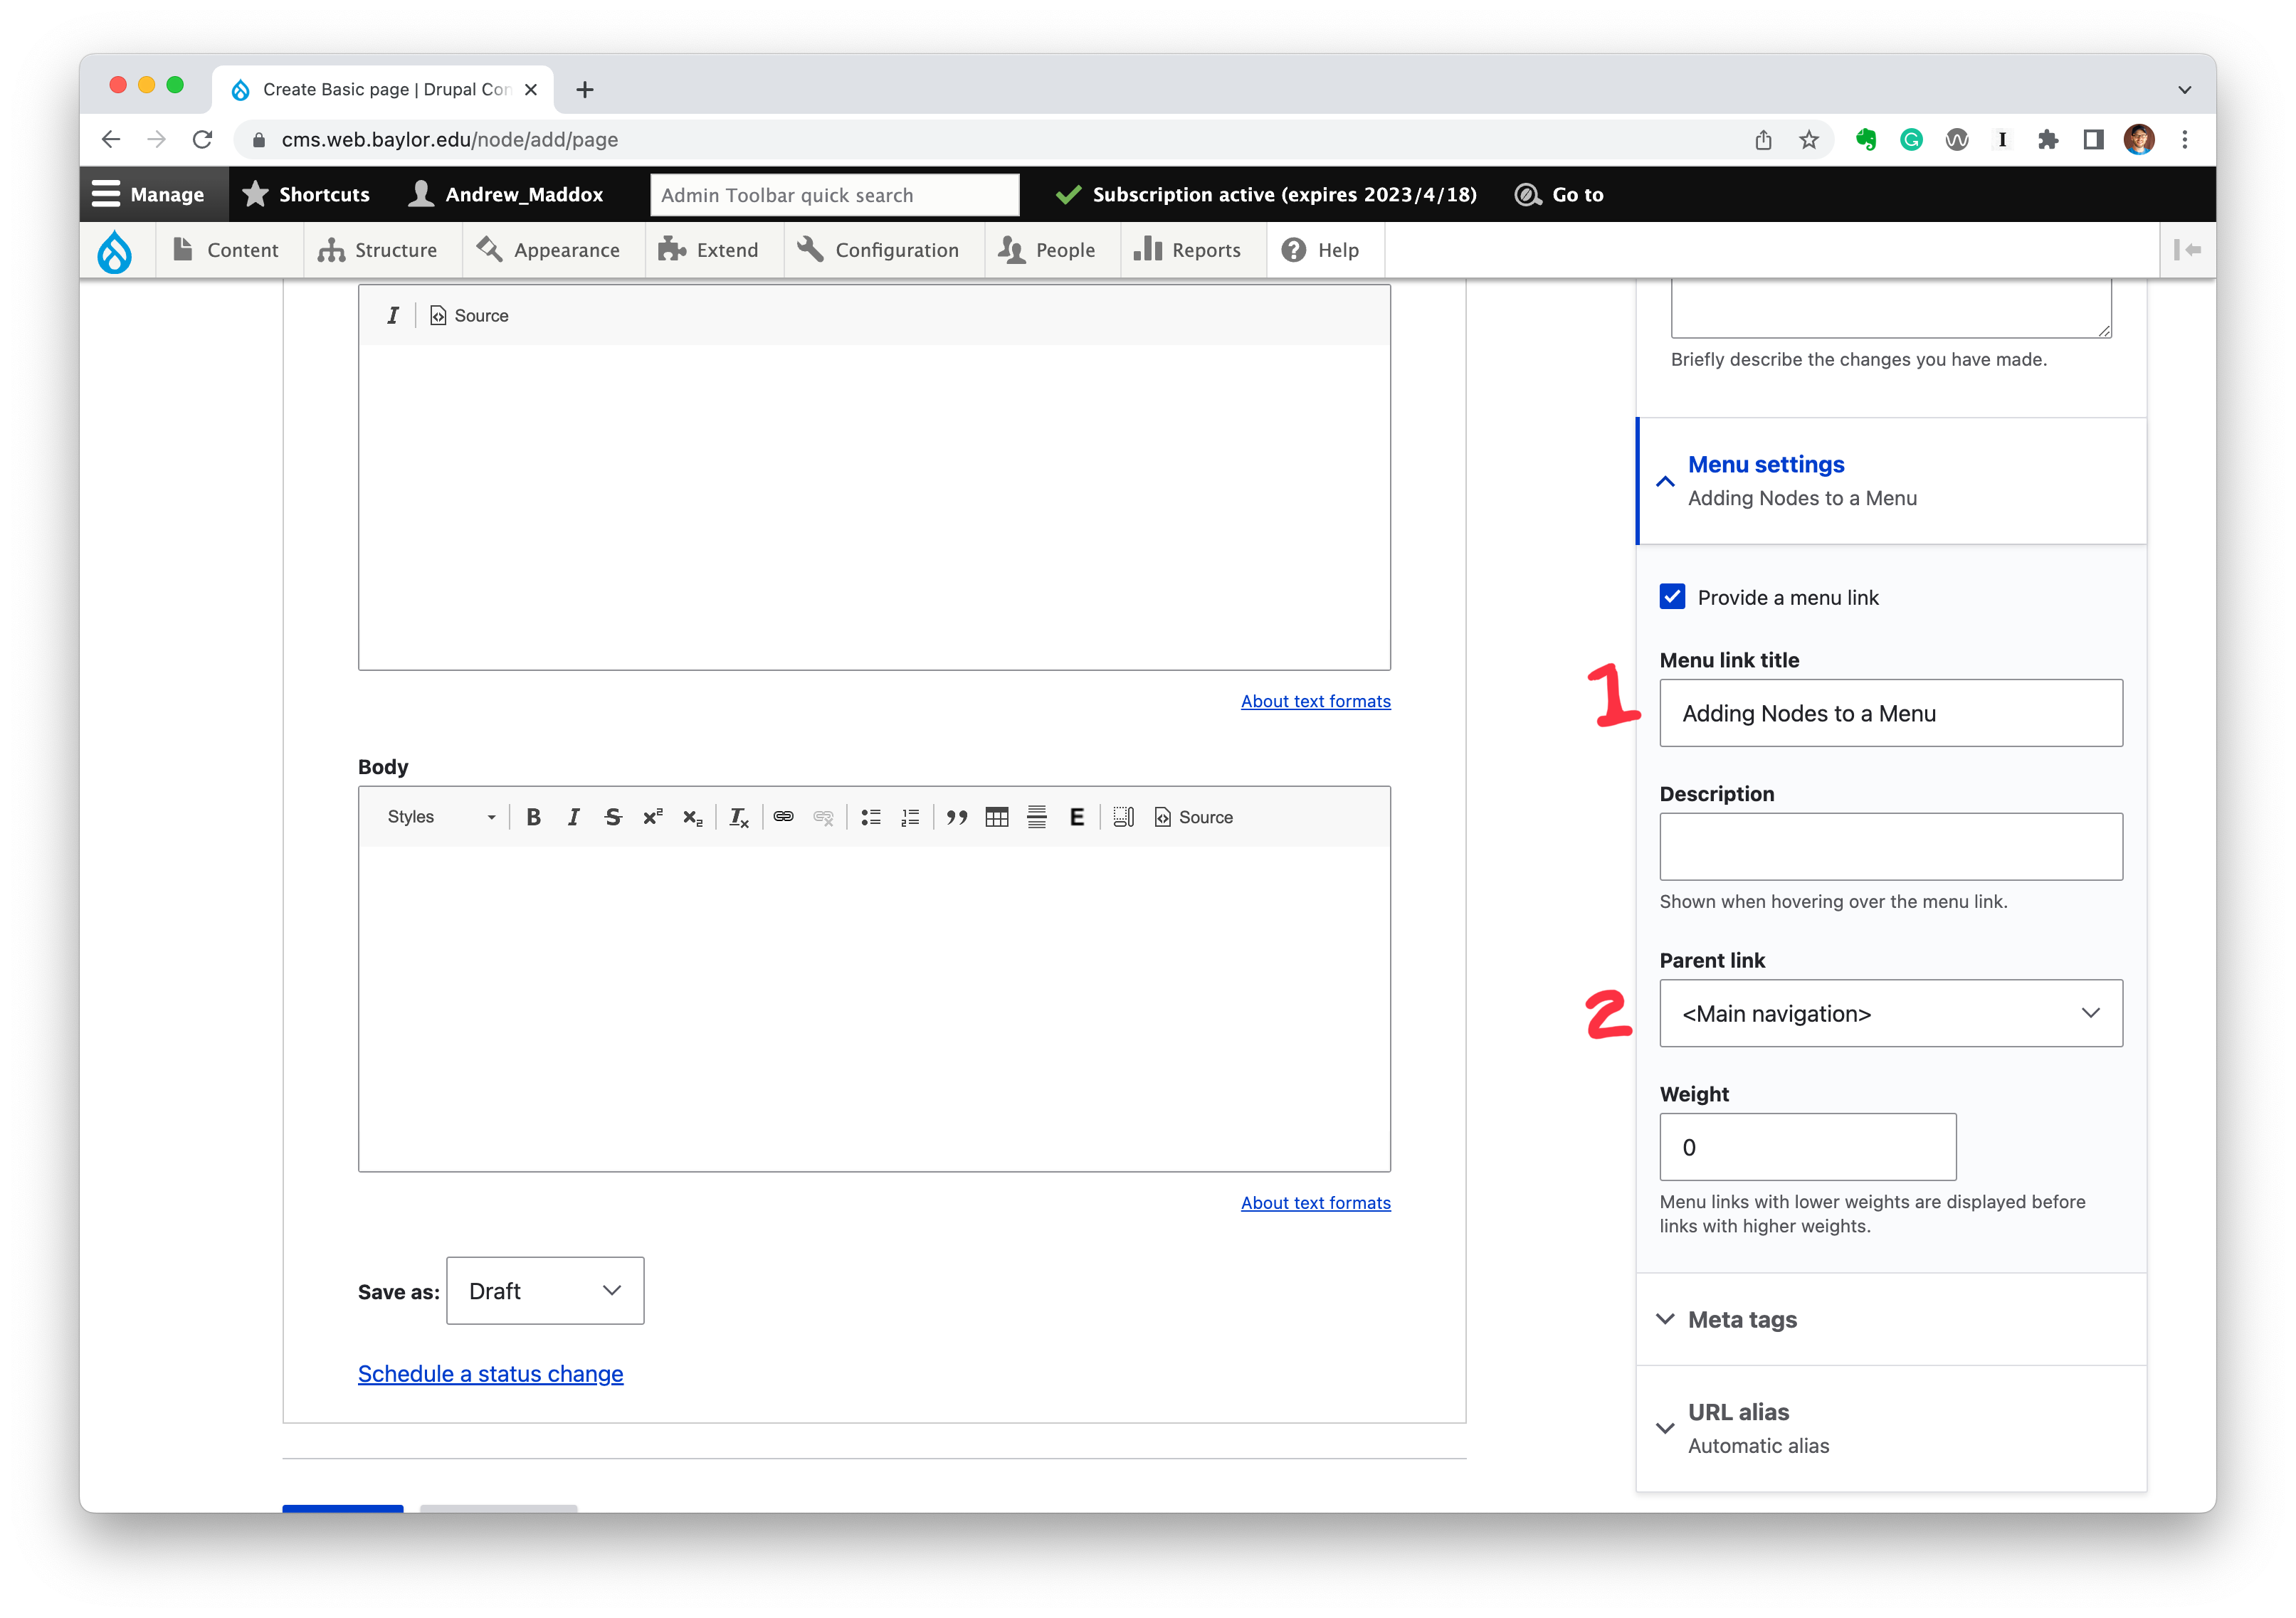
Task: Apply strikethrough formatting in the Body
Action: pyautogui.click(x=613, y=817)
